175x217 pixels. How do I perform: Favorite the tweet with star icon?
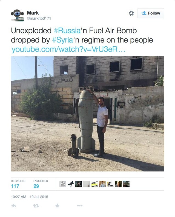click(x=57, y=205)
